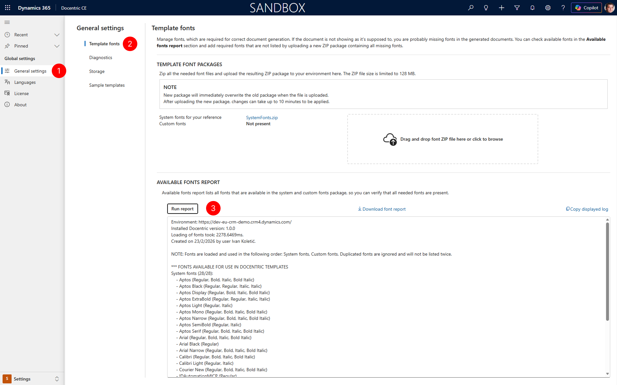Click the cloud upload icon

point(390,139)
